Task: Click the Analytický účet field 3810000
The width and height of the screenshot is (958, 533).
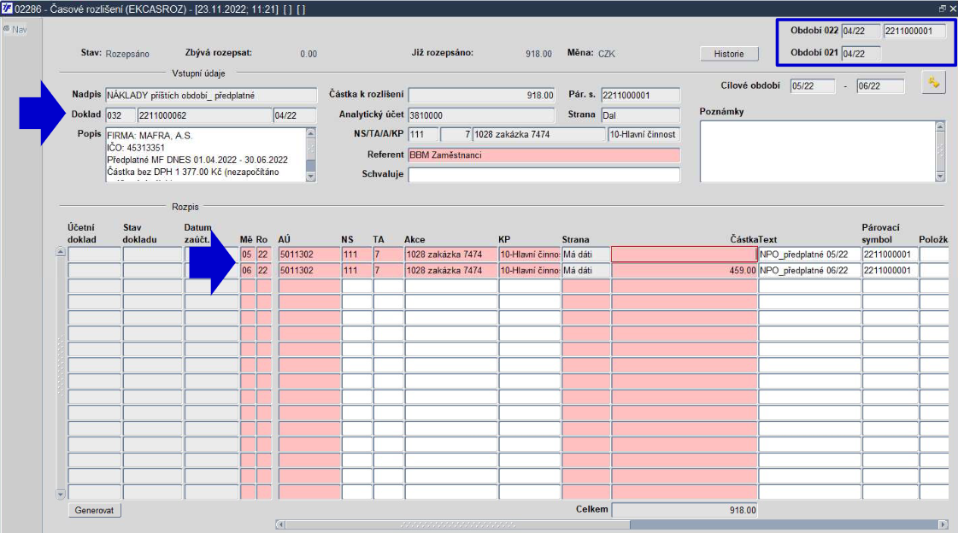Action: coord(481,115)
